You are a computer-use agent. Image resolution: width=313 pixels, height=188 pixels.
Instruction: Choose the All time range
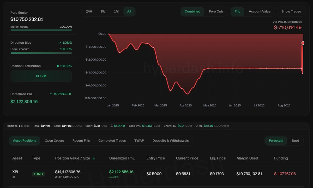pos(129,11)
